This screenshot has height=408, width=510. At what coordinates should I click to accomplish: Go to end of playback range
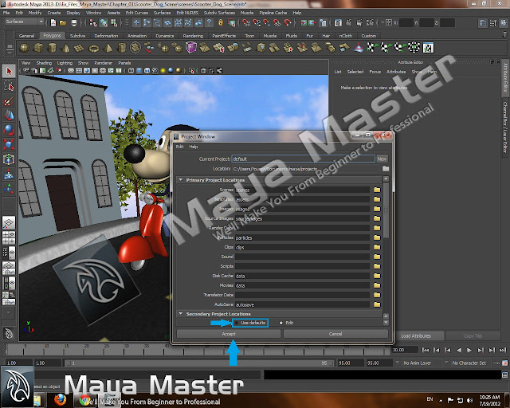click(503, 350)
